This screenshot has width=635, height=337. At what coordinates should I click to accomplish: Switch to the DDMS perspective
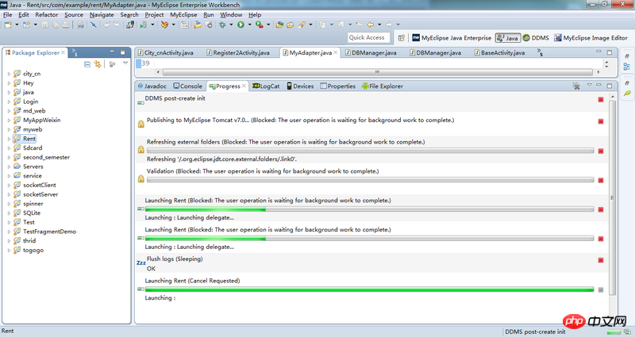[536, 37]
